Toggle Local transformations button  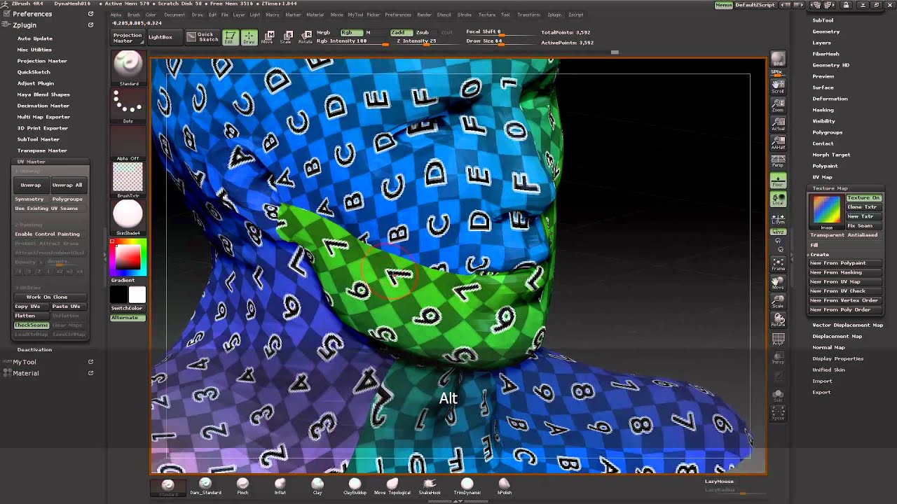[x=778, y=199]
